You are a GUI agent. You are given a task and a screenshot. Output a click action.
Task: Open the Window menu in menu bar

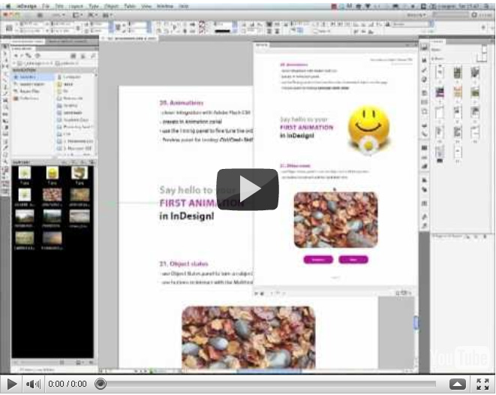[164, 5]
